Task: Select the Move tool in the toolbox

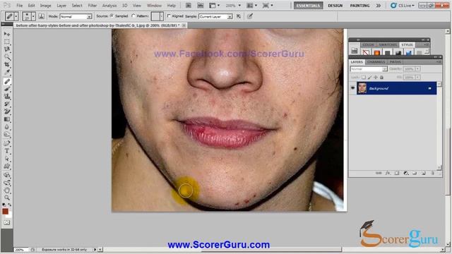Action: click(x=7, y=34)
